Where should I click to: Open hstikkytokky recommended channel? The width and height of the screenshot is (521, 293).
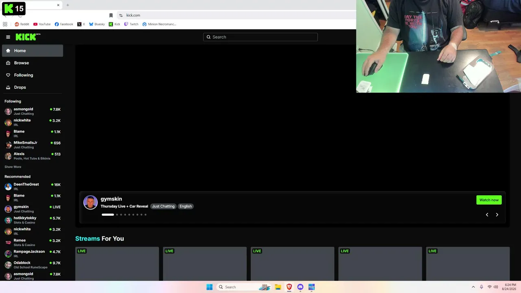(33, 220)
